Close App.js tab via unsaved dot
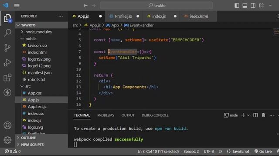Screen dimensions: 279x156 click(x=100, y=16)
